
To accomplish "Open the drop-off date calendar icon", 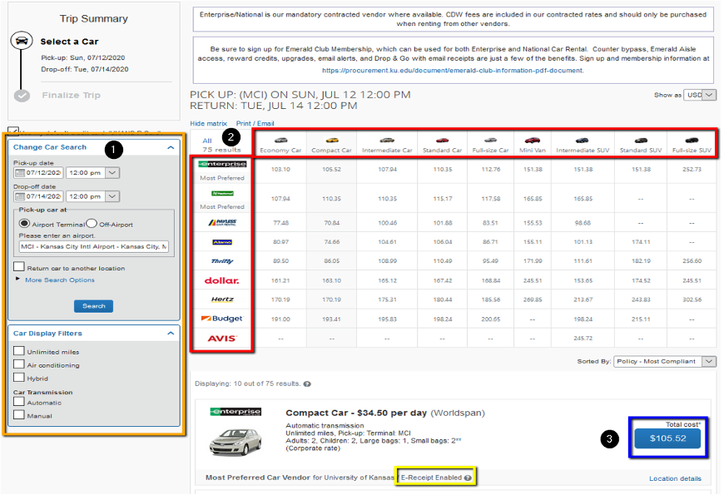I will point(19,196).
